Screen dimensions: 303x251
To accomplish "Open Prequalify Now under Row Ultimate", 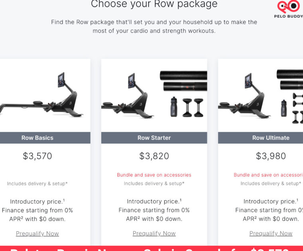I will click(271, 233).
